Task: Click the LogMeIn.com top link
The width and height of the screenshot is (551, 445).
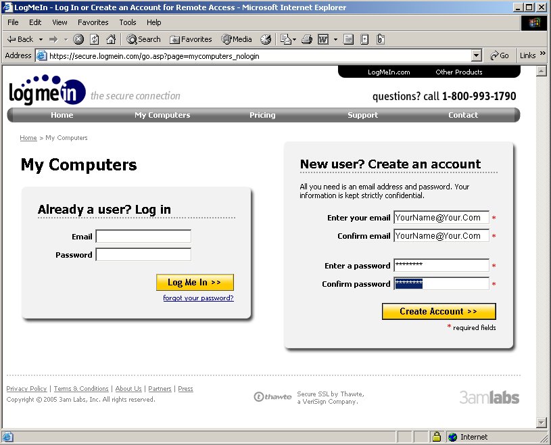Action: pyautogui.click(x=389, y=72)
